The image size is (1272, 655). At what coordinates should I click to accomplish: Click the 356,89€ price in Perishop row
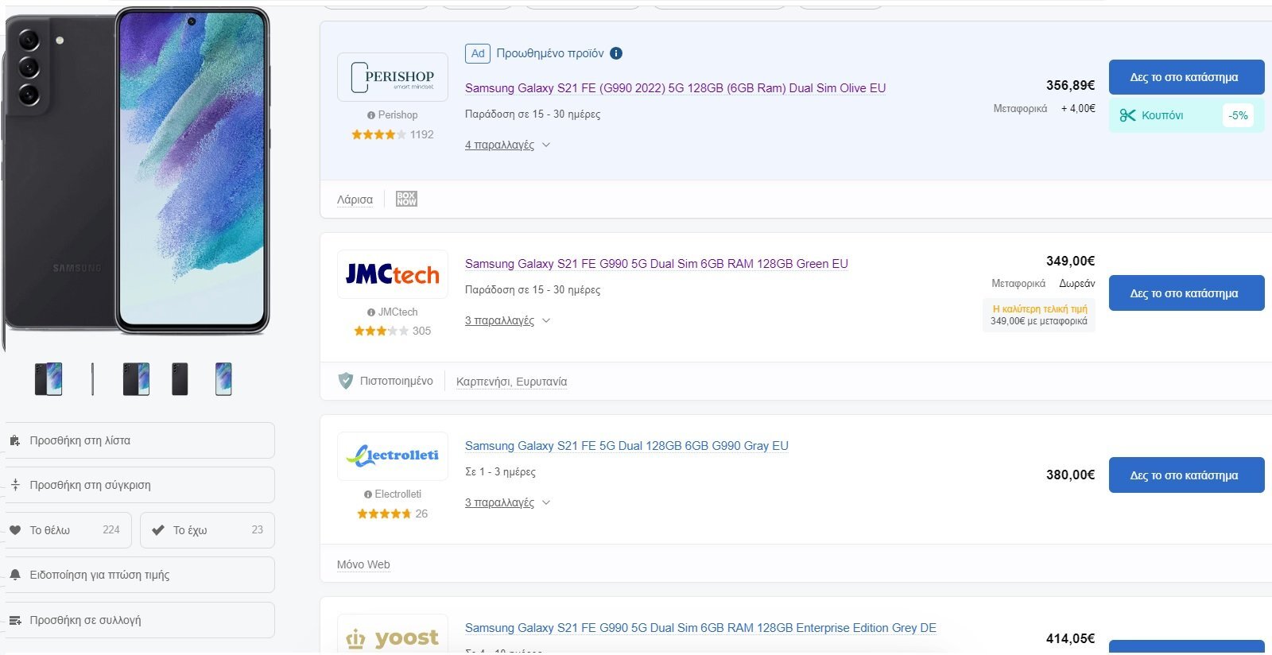1070,85
